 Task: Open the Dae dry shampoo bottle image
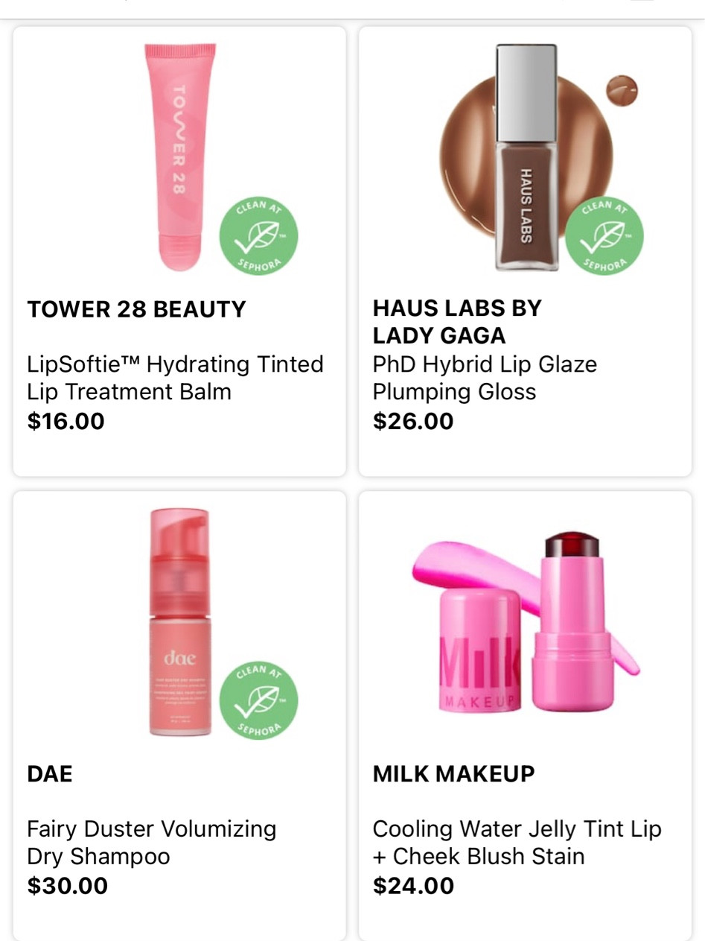pyautogui.click(x=179, y=622)
